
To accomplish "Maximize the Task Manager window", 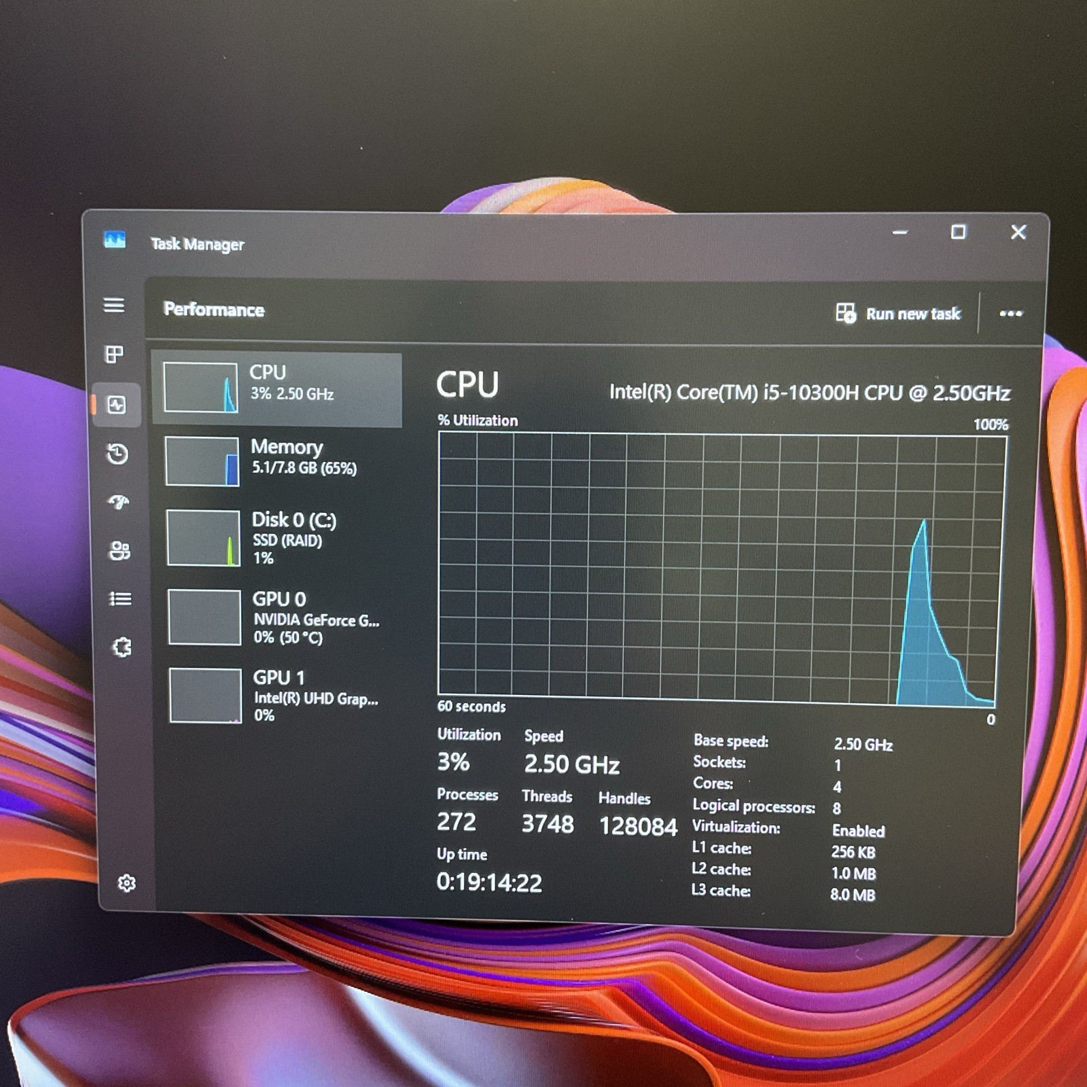I will 959,232.
